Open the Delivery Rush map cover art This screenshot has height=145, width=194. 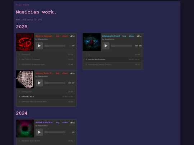coord(25,79)
